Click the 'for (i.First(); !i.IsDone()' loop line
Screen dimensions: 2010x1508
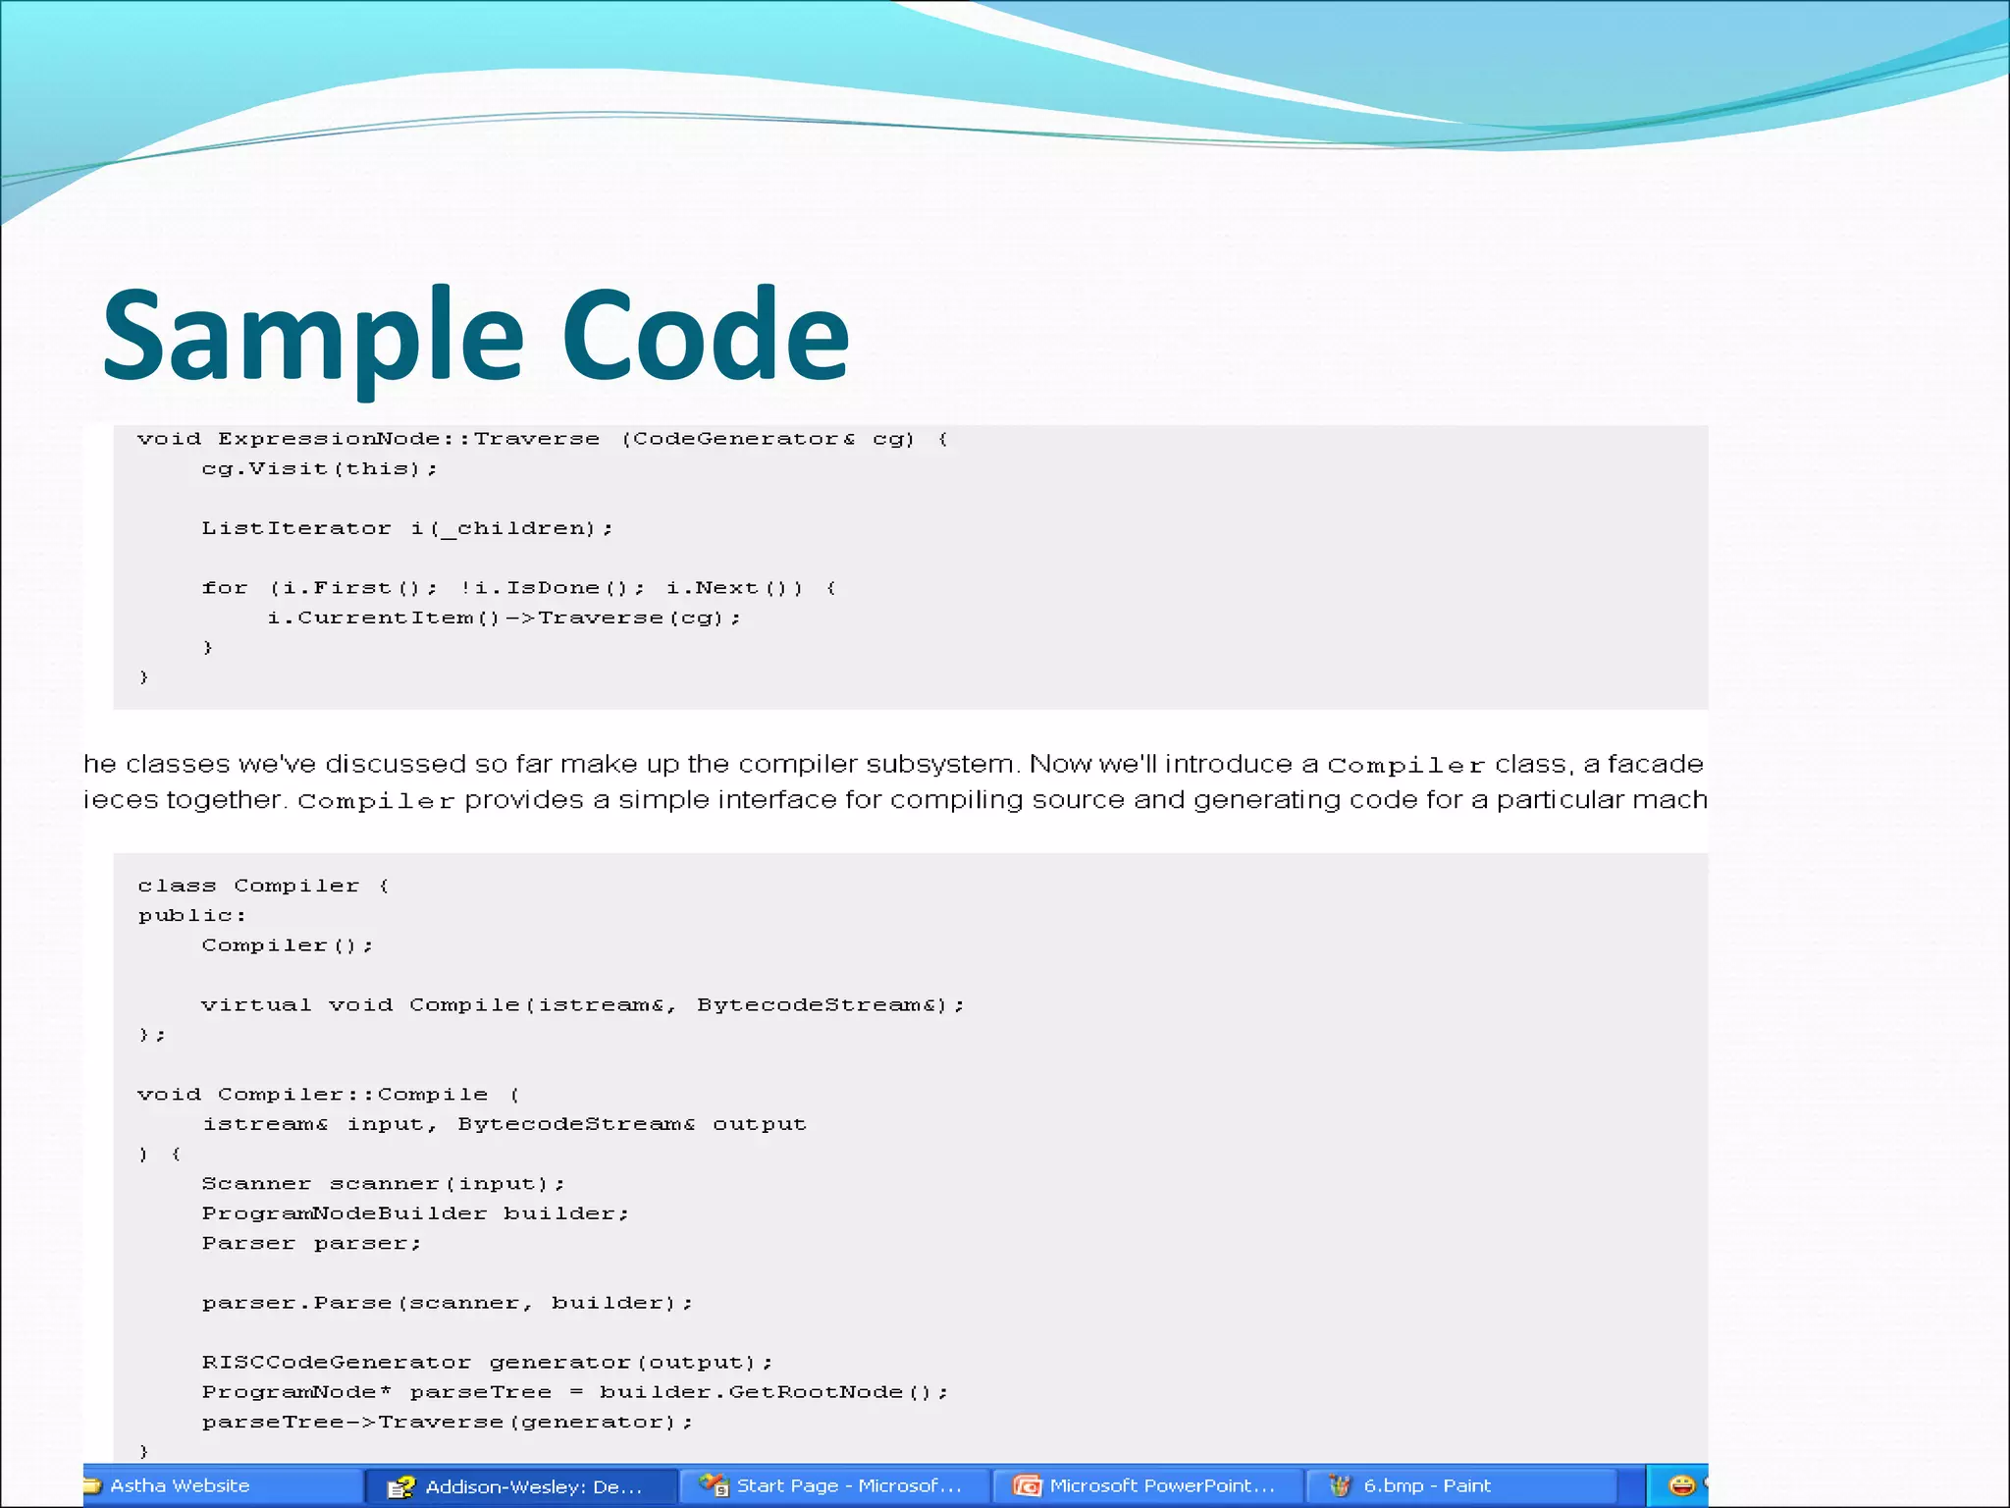click(x=519, y=588)
